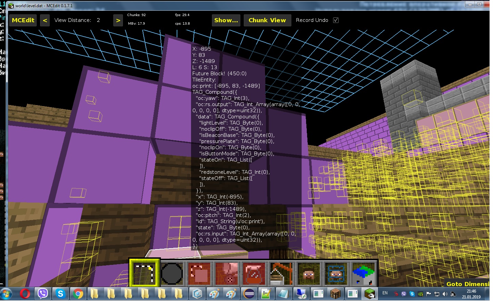This screenshot has width=493, height=308.
Task: Click the Chunks: 92 counter
Action: tap(136, 15)
